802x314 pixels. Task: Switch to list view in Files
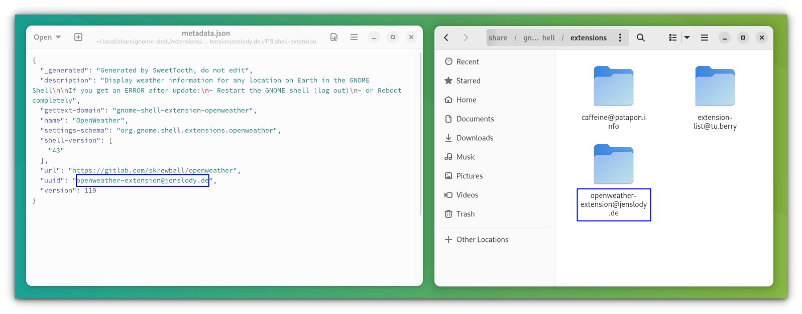pos(673,38)
